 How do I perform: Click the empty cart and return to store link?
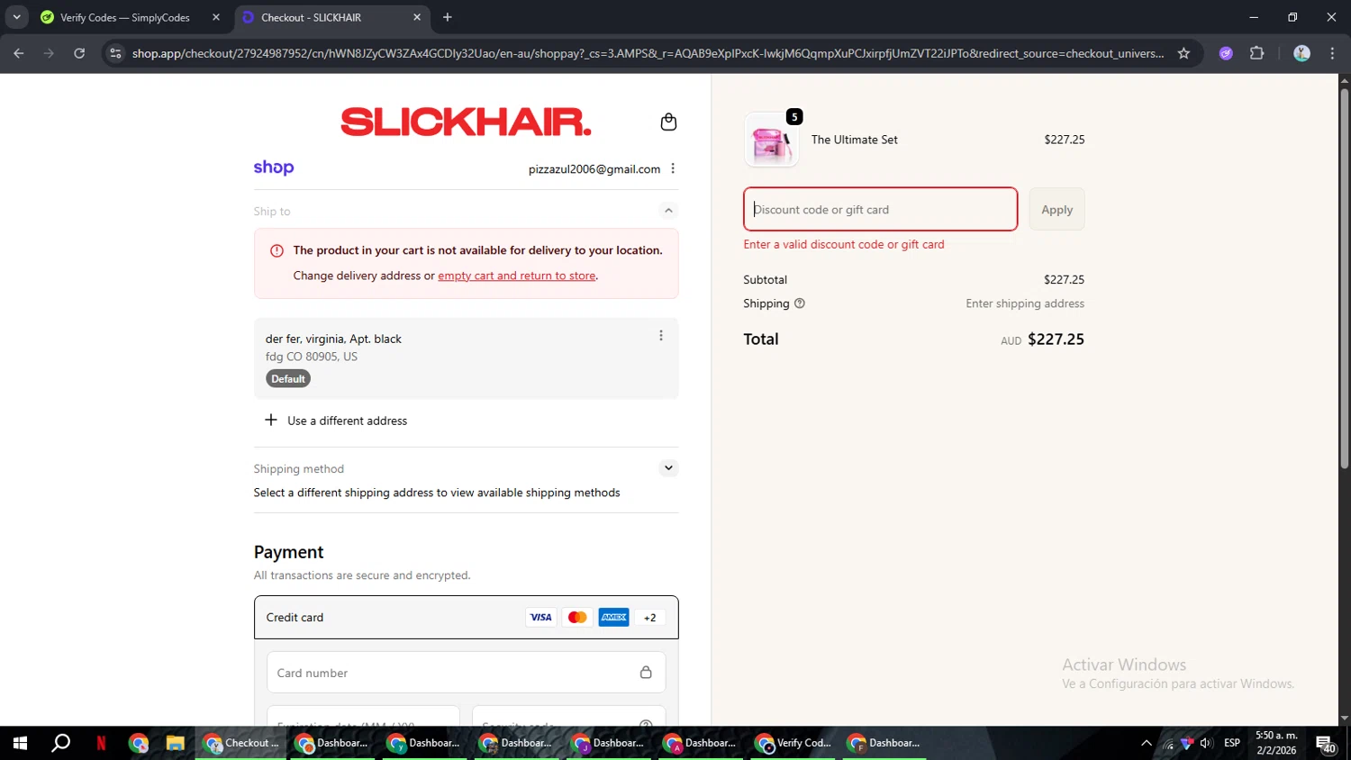pos(517,276)
